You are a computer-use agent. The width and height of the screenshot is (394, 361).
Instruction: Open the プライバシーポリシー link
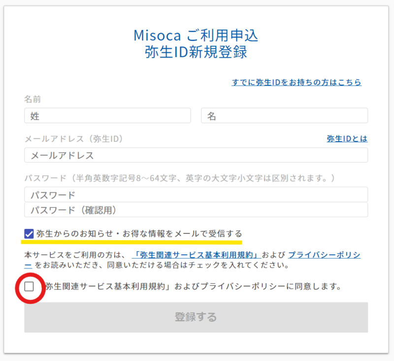[324, 255]
